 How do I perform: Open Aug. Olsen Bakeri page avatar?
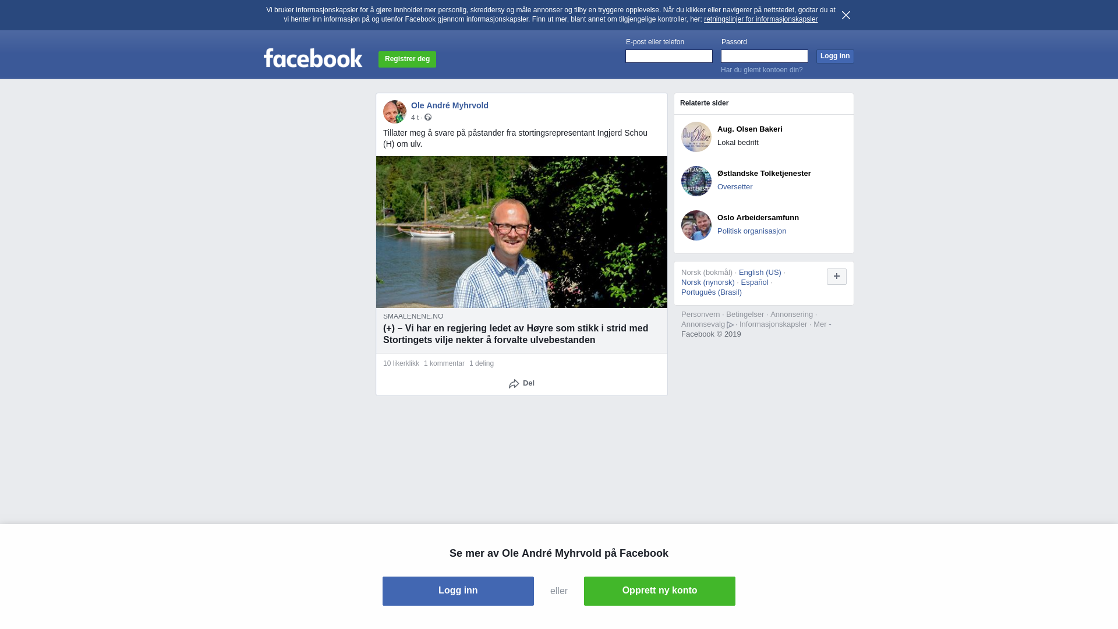coord(696,137)
